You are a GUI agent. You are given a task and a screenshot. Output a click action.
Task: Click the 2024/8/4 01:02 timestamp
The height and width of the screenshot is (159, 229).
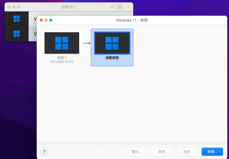62,62
